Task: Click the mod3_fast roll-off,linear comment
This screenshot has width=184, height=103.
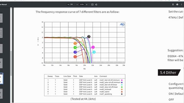Action: pos(108,85)
